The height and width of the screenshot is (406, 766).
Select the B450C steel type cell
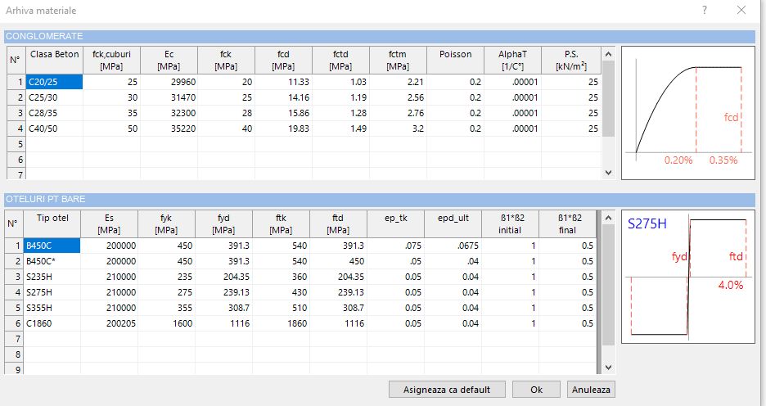coord(52,245)
